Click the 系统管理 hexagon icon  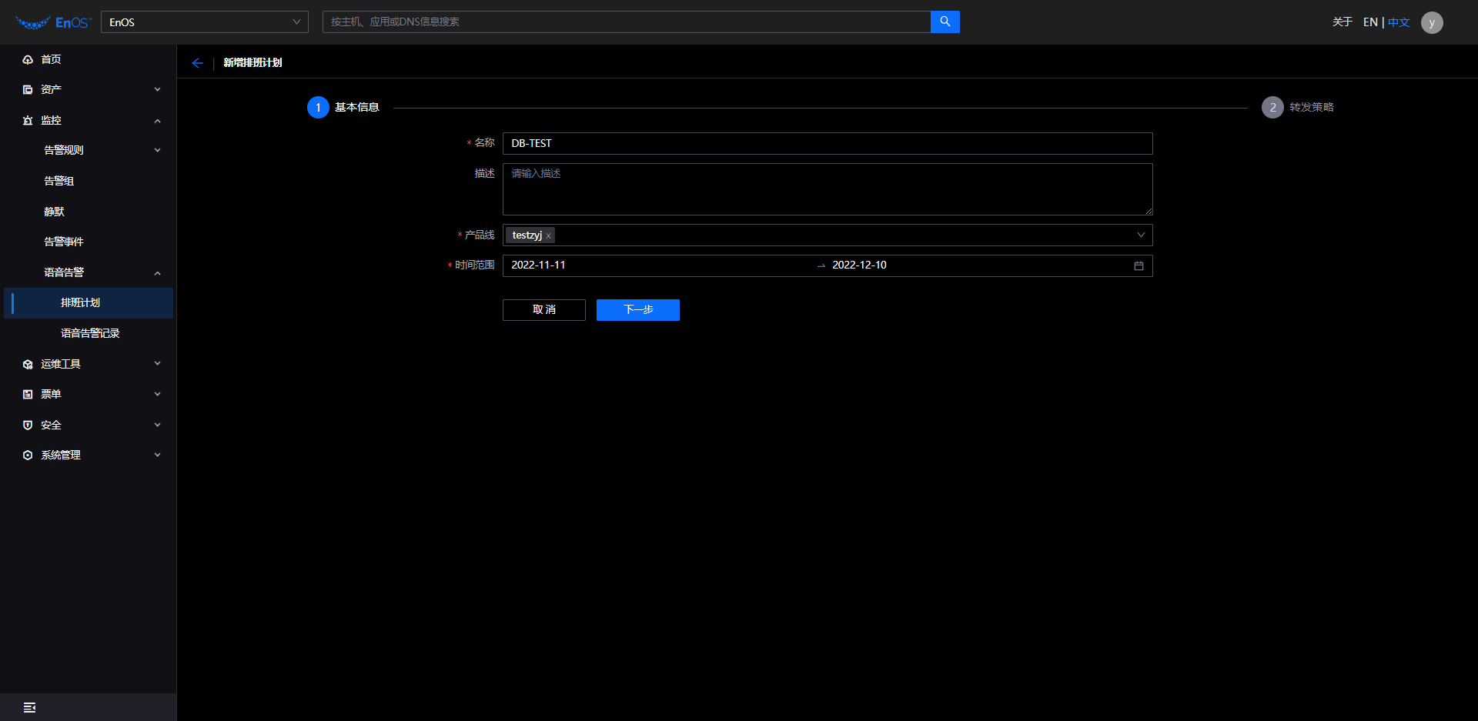[28, 455]
